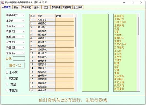Select the skill 烘云托月
146x105 pixels.
click(119, 85)
